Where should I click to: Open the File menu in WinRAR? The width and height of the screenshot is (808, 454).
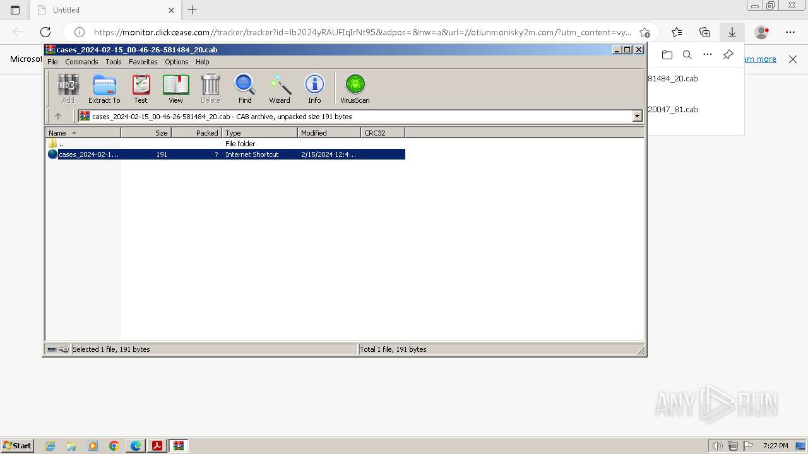tap(52, 62)
